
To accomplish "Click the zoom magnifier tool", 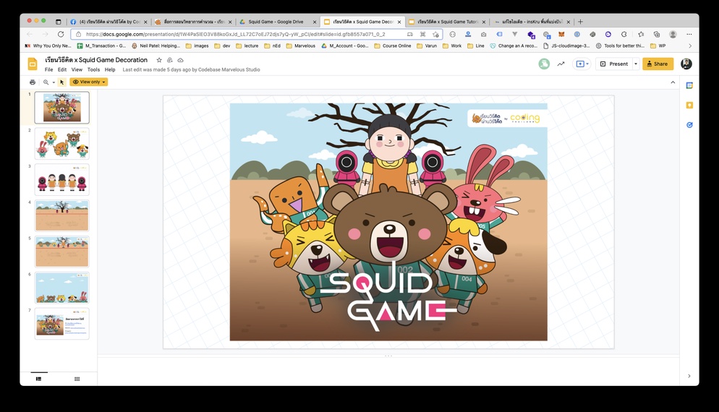I will [x=46, y=82].
